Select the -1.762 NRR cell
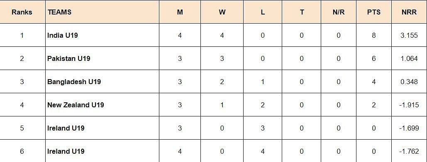The width and height of the screenshot is (427, 162). point(409,151)
